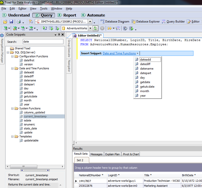Close the Code Snippets panel
202x188 pixels.
(63, 35)
